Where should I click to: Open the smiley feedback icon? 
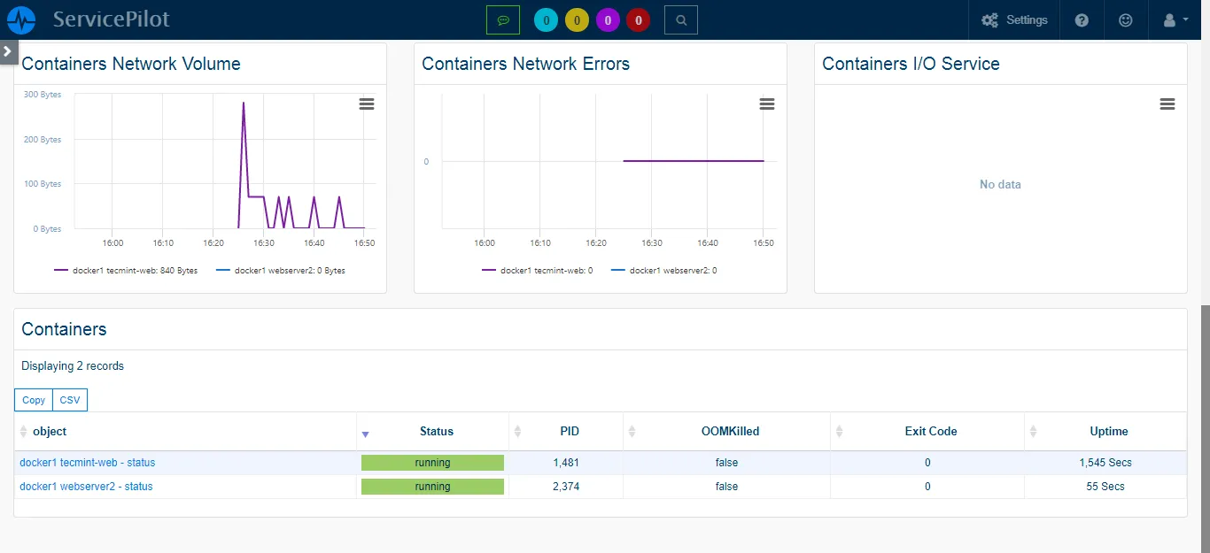(1125, 19)
